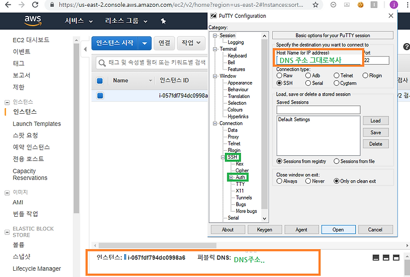
Task: Open the 리소스 그룹 dropdown menu
Action: pyautogui.click(x=126, y=21)
